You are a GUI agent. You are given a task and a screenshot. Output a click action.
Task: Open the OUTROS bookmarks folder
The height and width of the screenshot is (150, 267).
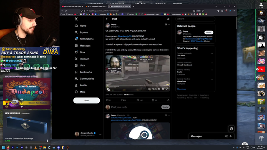[x=131, y=15]
